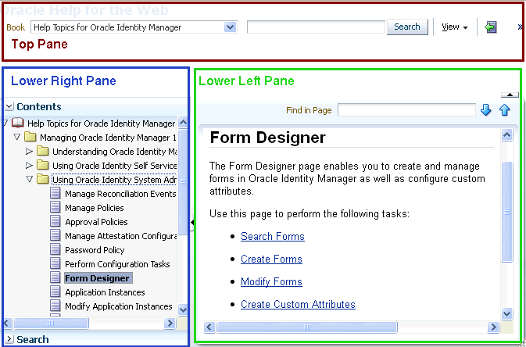Open the View dropdown menu
The image size is (526, 347).
coord(455,27)
